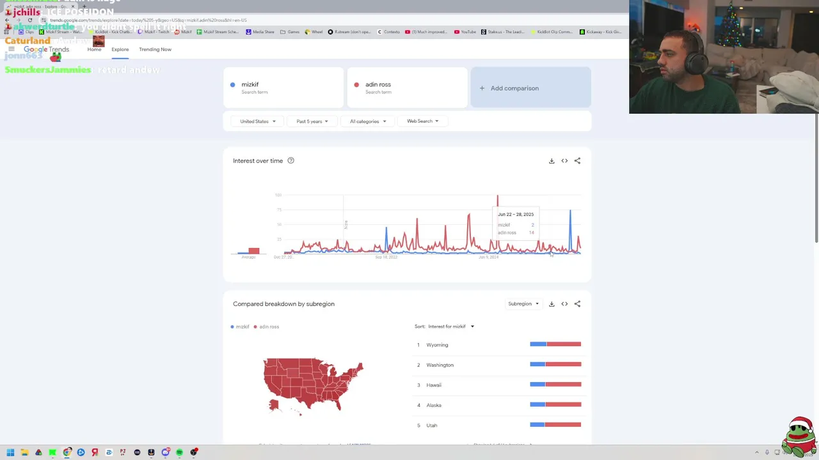819x460 pixels.
Task: Open the Wheel bookmark
Action: click(314, 31)
